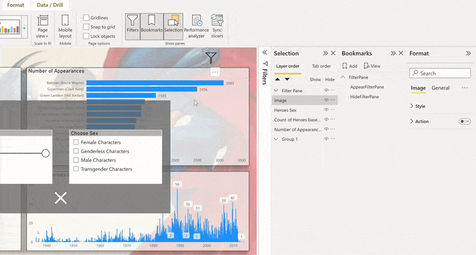The image size is (476, 255).
Task: Open the Mobile layout view
Action: click(65, 26)
